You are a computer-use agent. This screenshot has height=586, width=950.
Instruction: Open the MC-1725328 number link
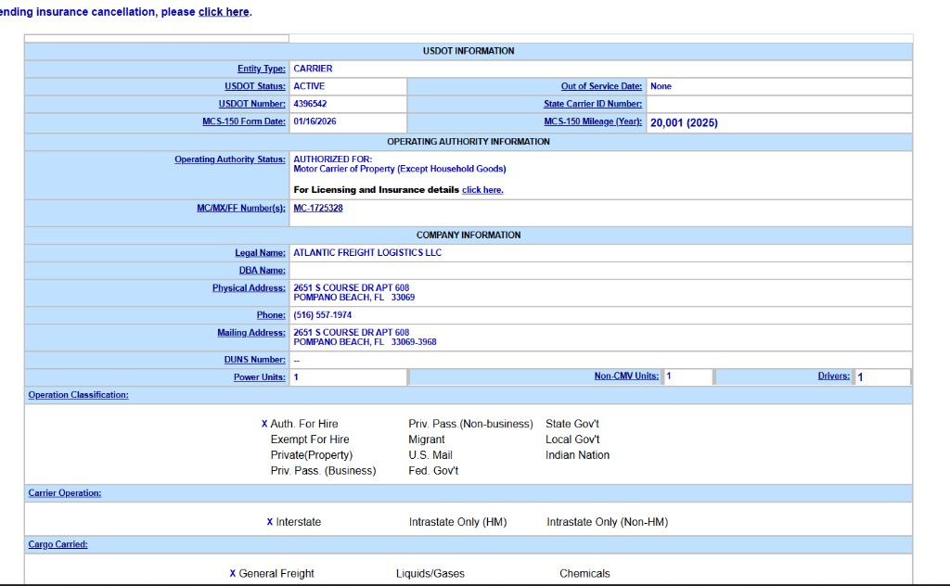pyautogui.click(x=318, y=208)
